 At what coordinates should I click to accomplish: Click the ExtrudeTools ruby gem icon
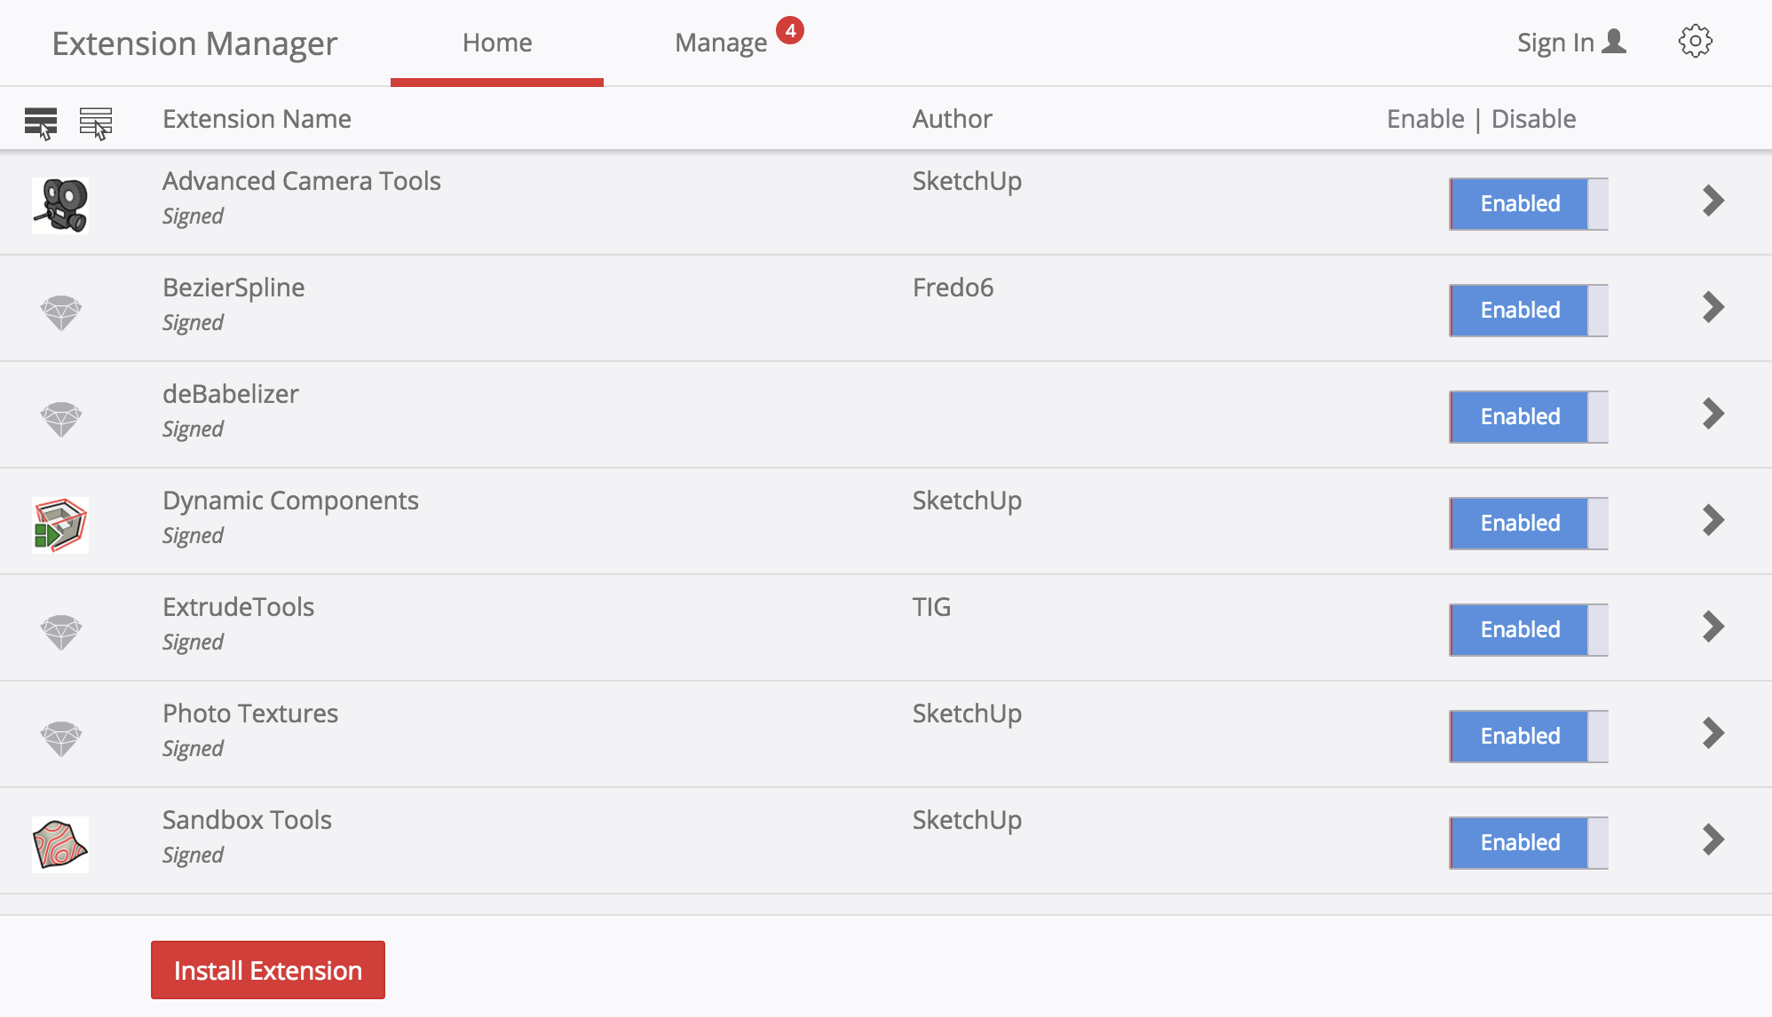tap(61, 632)
